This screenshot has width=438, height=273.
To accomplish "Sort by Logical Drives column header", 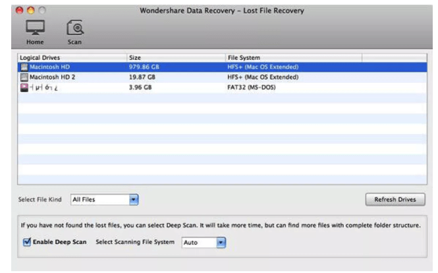I will [x=72, y=58].
